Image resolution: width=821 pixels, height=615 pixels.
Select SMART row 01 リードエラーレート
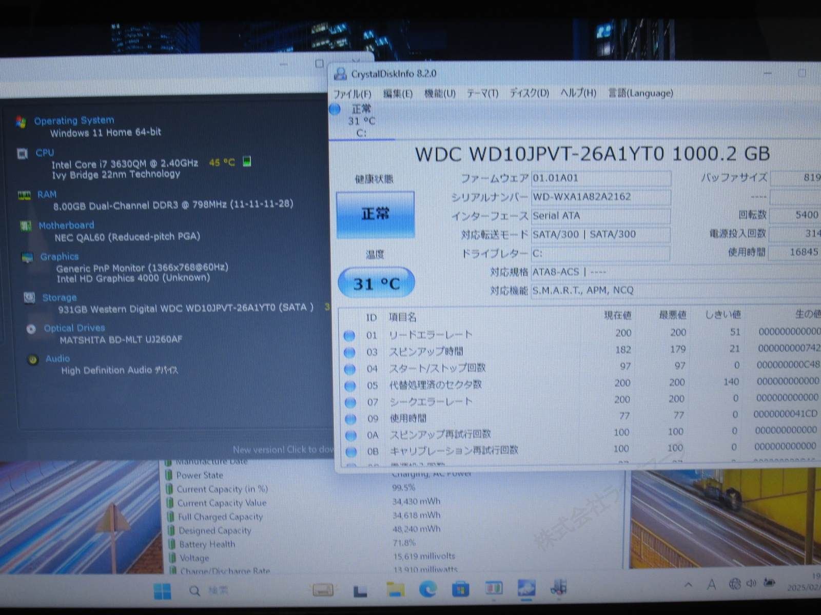580,334
